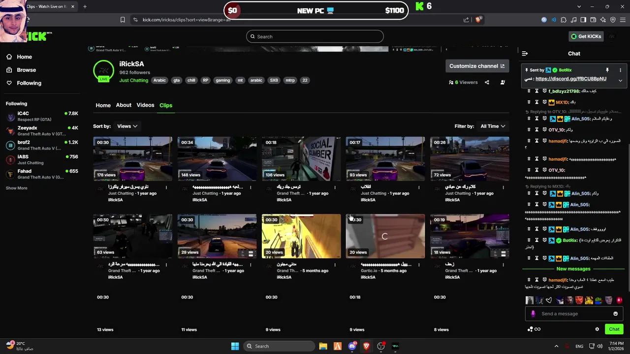Open Windows Start menu
The image size is (630, 354).
pyautogui.click(x=235, y=346)
